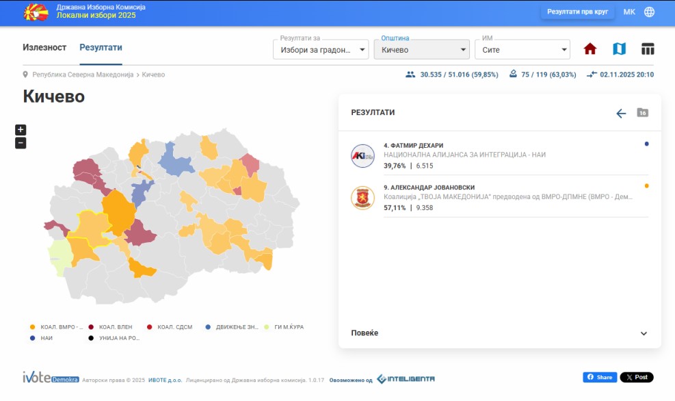
Task: Expand the Повеќе section
Action: point(499,333)
